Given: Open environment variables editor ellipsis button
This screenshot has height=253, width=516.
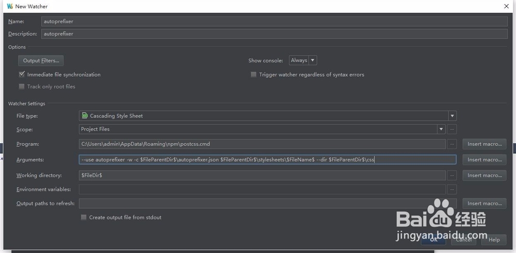Looking at the screenshot, I should pyautogui.click(x=452, y=189).
